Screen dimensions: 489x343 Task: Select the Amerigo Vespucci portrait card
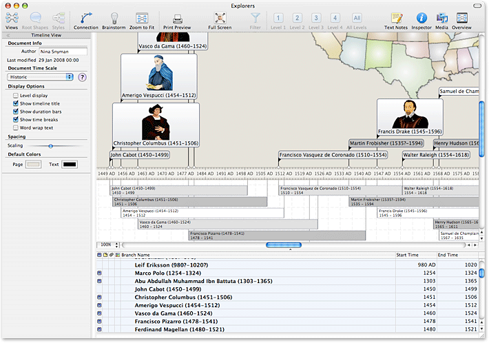click(159, 76)
